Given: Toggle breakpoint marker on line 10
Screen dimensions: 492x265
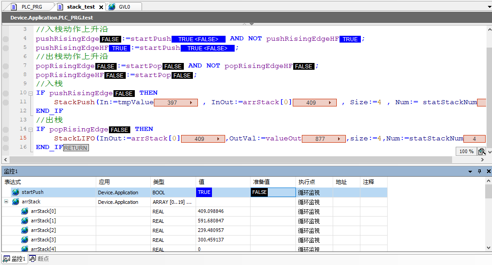Looking at the screenshot, I should 5,93.
